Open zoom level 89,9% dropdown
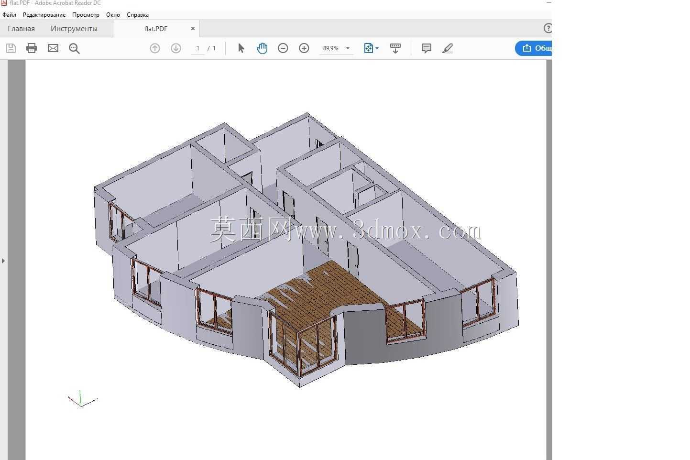The height and width of the screenshot is (460, 690). 348,48
